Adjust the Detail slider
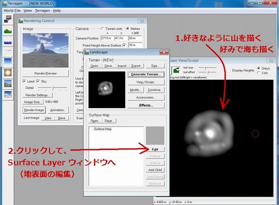 click(52, 87)
